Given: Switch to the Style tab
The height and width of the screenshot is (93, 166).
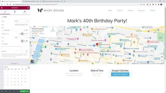Looking at the screenshot, I should coord(15,12).
